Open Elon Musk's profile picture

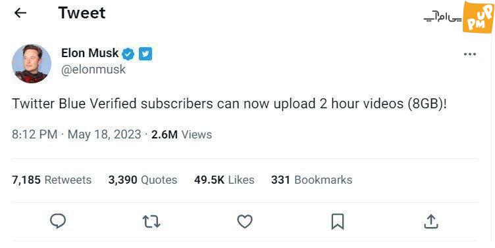(32, 64)
